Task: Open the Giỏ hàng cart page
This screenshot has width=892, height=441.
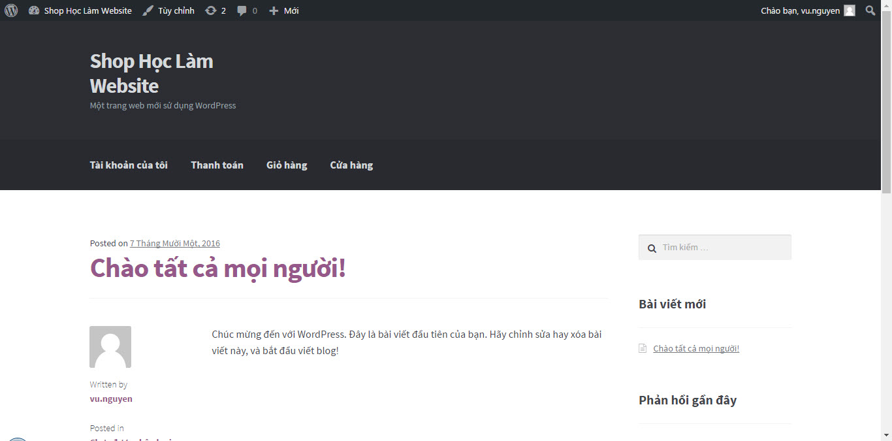Action: click(x=287, y=165)
